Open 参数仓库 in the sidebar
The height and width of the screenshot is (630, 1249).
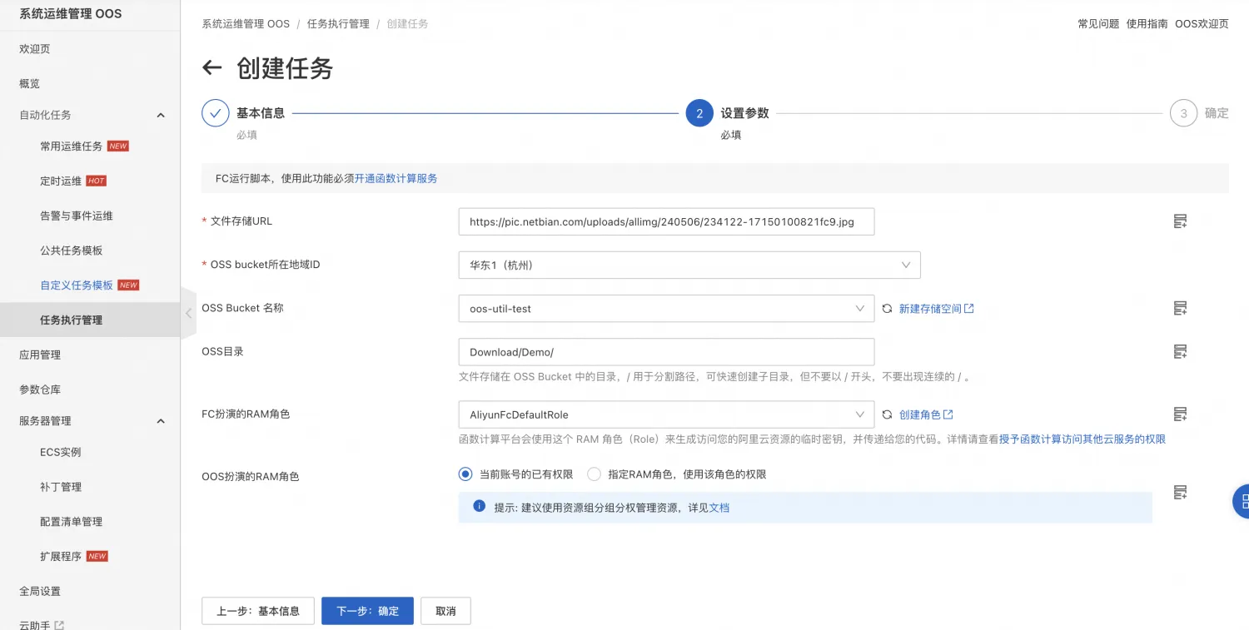(x=40, y=390)
